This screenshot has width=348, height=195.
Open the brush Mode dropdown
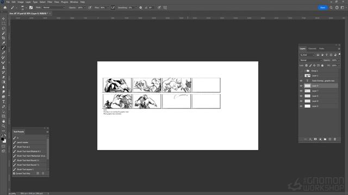point(54,8)
